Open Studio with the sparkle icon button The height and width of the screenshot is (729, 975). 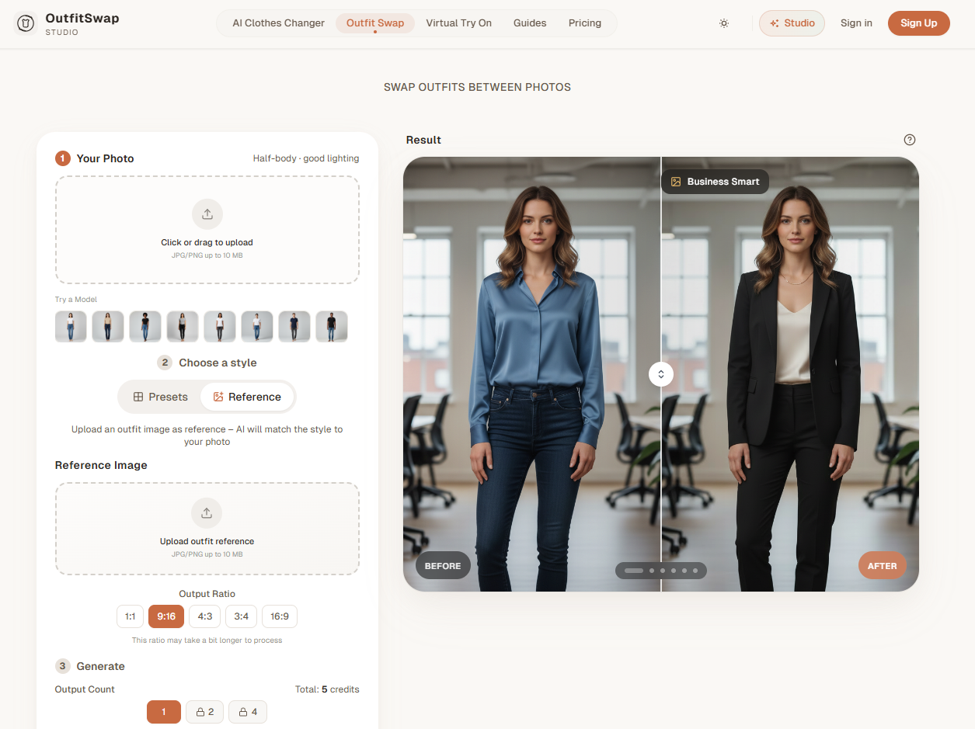[x=792, y=23]
